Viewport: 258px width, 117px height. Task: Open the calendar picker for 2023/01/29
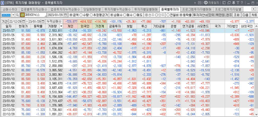(66, 15)
